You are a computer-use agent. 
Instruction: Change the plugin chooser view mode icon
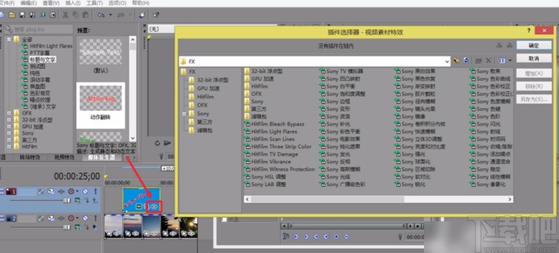(502, 61)
